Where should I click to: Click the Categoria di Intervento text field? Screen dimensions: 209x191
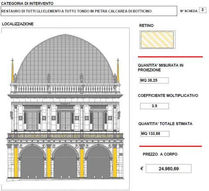[x=89, y=11]
